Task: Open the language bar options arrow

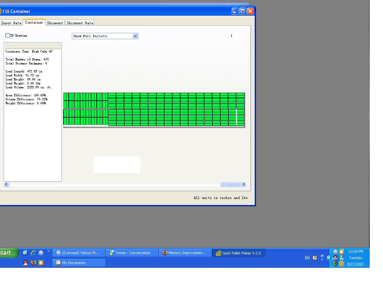Action: pos(322,260)
